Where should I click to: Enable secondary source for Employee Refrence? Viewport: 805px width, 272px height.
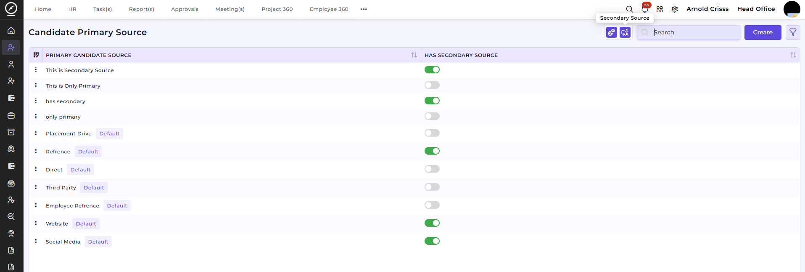click(x=432, y=205)
